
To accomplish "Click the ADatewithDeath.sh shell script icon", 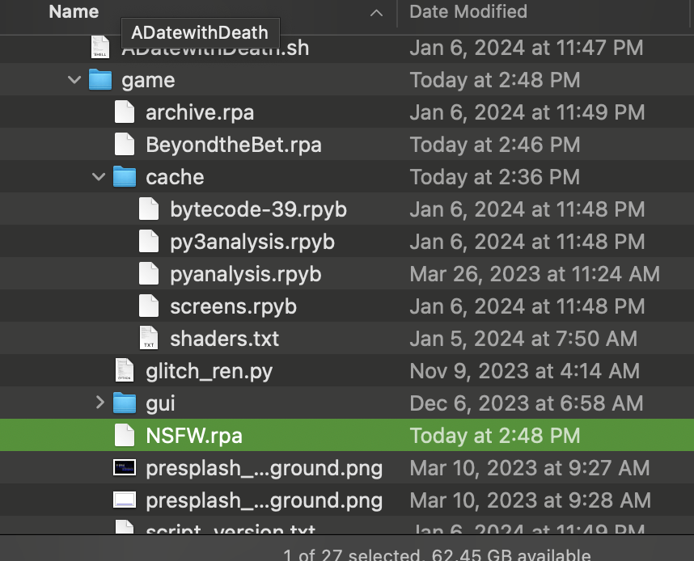I will [99, 48].
